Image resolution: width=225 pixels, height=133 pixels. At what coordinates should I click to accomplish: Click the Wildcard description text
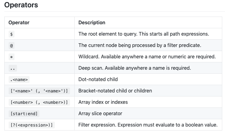coord(147,57)
